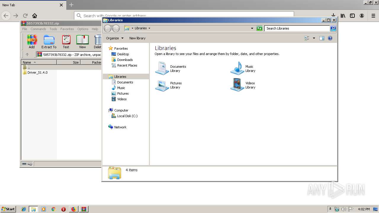Image resolution: width=379 pixels, height=213 pixels.
Task: Click New library button
Action: coord(137,38)
